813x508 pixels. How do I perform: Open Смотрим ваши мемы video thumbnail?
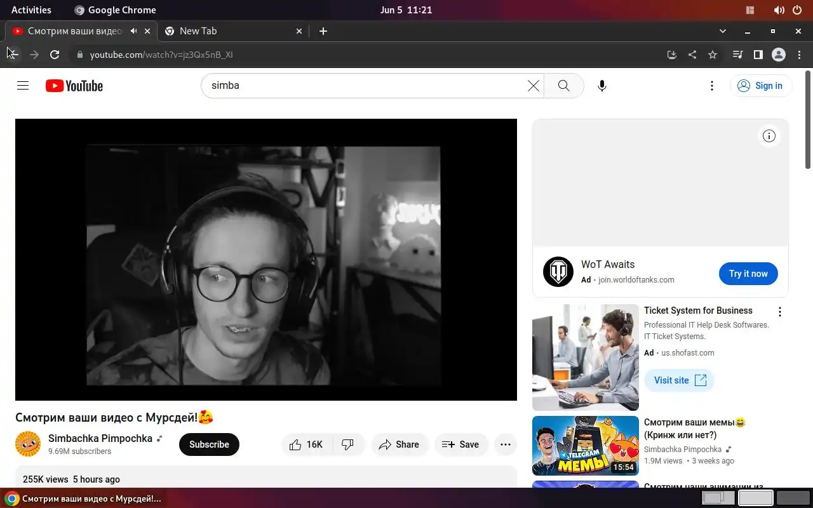586,446
